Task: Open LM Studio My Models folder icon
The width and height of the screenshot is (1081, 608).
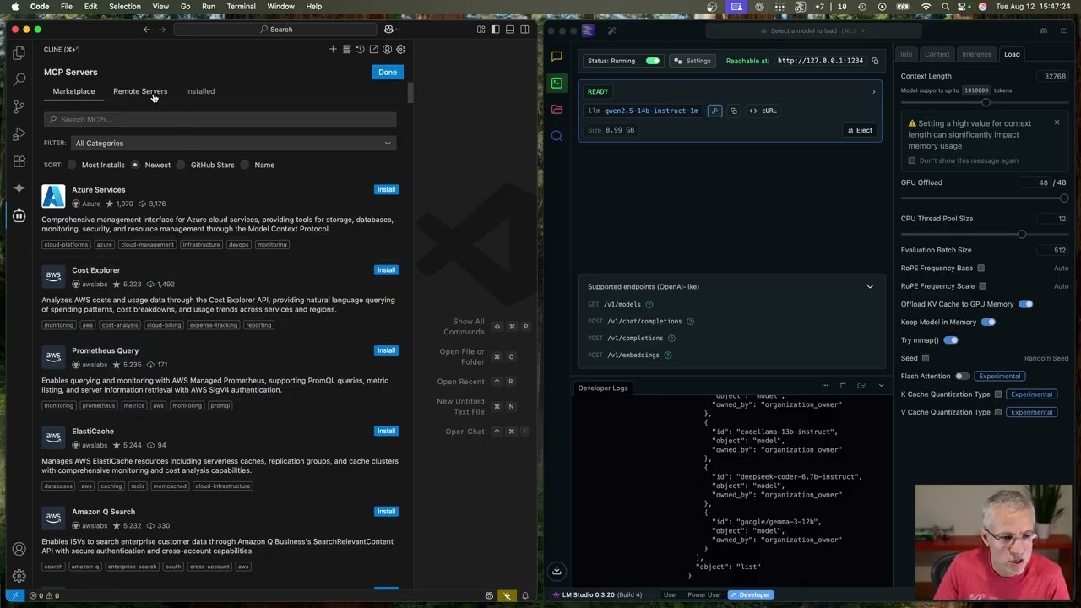Action: (x=557, y=109)
